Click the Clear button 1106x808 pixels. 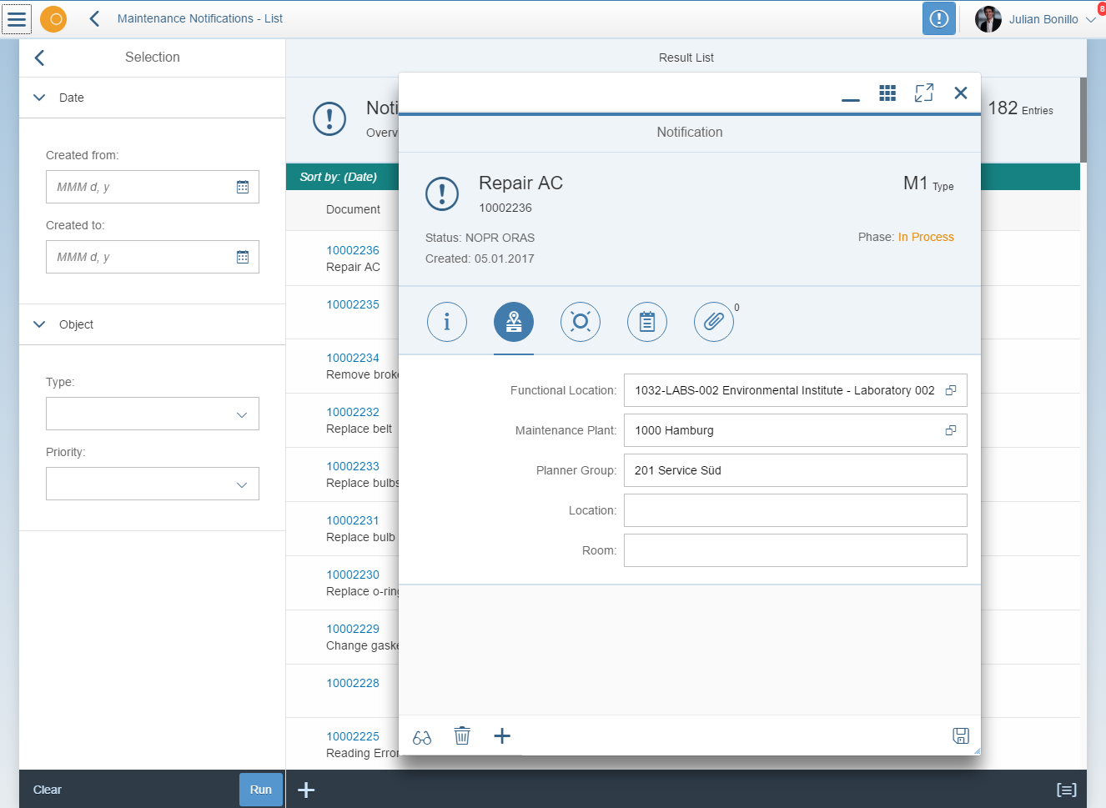tap(48, 790)
